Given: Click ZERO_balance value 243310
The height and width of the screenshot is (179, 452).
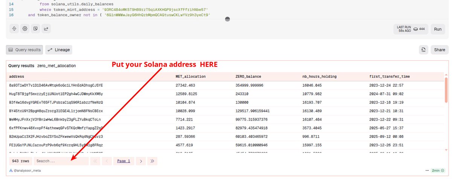Looking at the screenshot, I should pos(241,93).
